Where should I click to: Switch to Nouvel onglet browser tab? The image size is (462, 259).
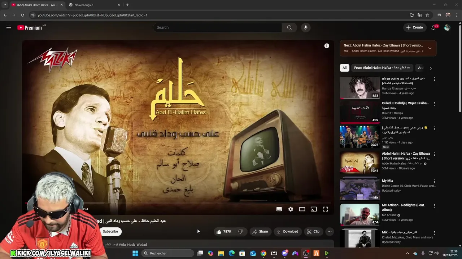point(94,5)
